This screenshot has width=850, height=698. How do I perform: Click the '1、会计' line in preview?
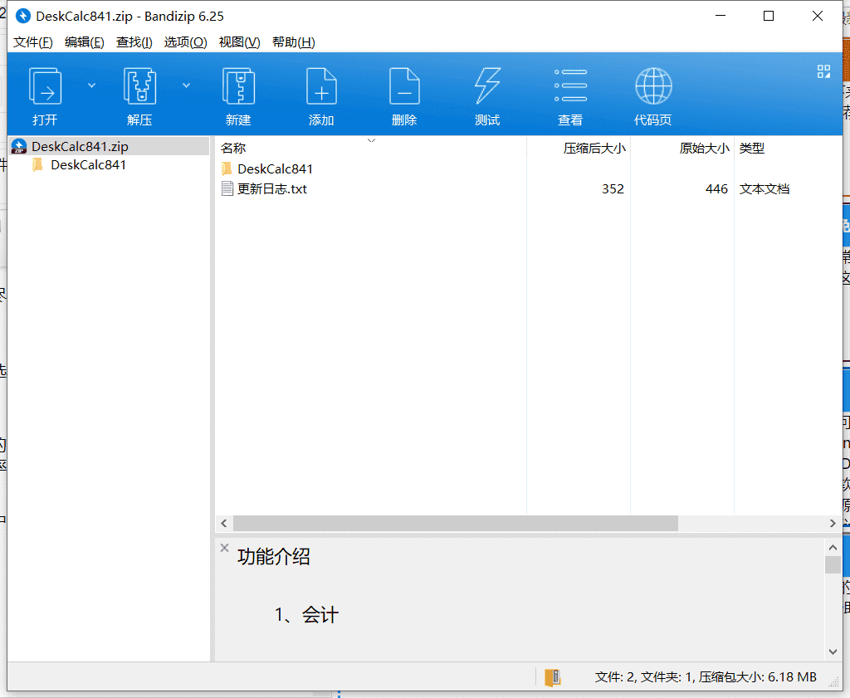coord(306,615)
